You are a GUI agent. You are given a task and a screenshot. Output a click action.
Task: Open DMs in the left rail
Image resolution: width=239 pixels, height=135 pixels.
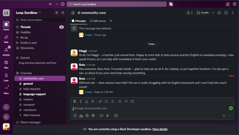(x=6, y=39)
